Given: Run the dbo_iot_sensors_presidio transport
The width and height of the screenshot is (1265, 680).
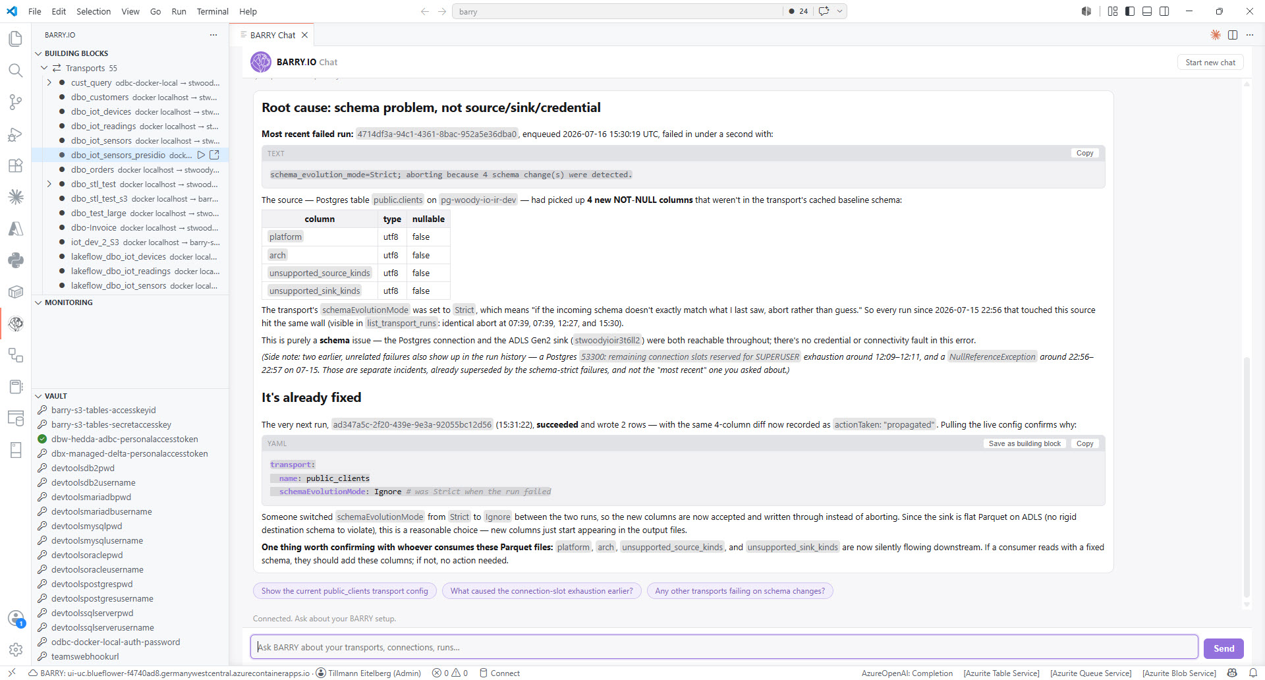Looking at the screenshot, I should pyautogui.click(x=202, y=155).
